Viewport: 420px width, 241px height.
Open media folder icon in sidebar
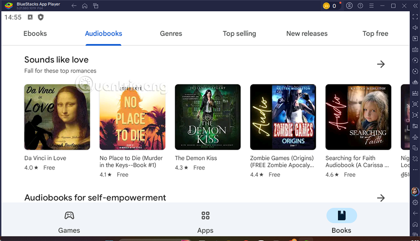click(x=415, y=126)
